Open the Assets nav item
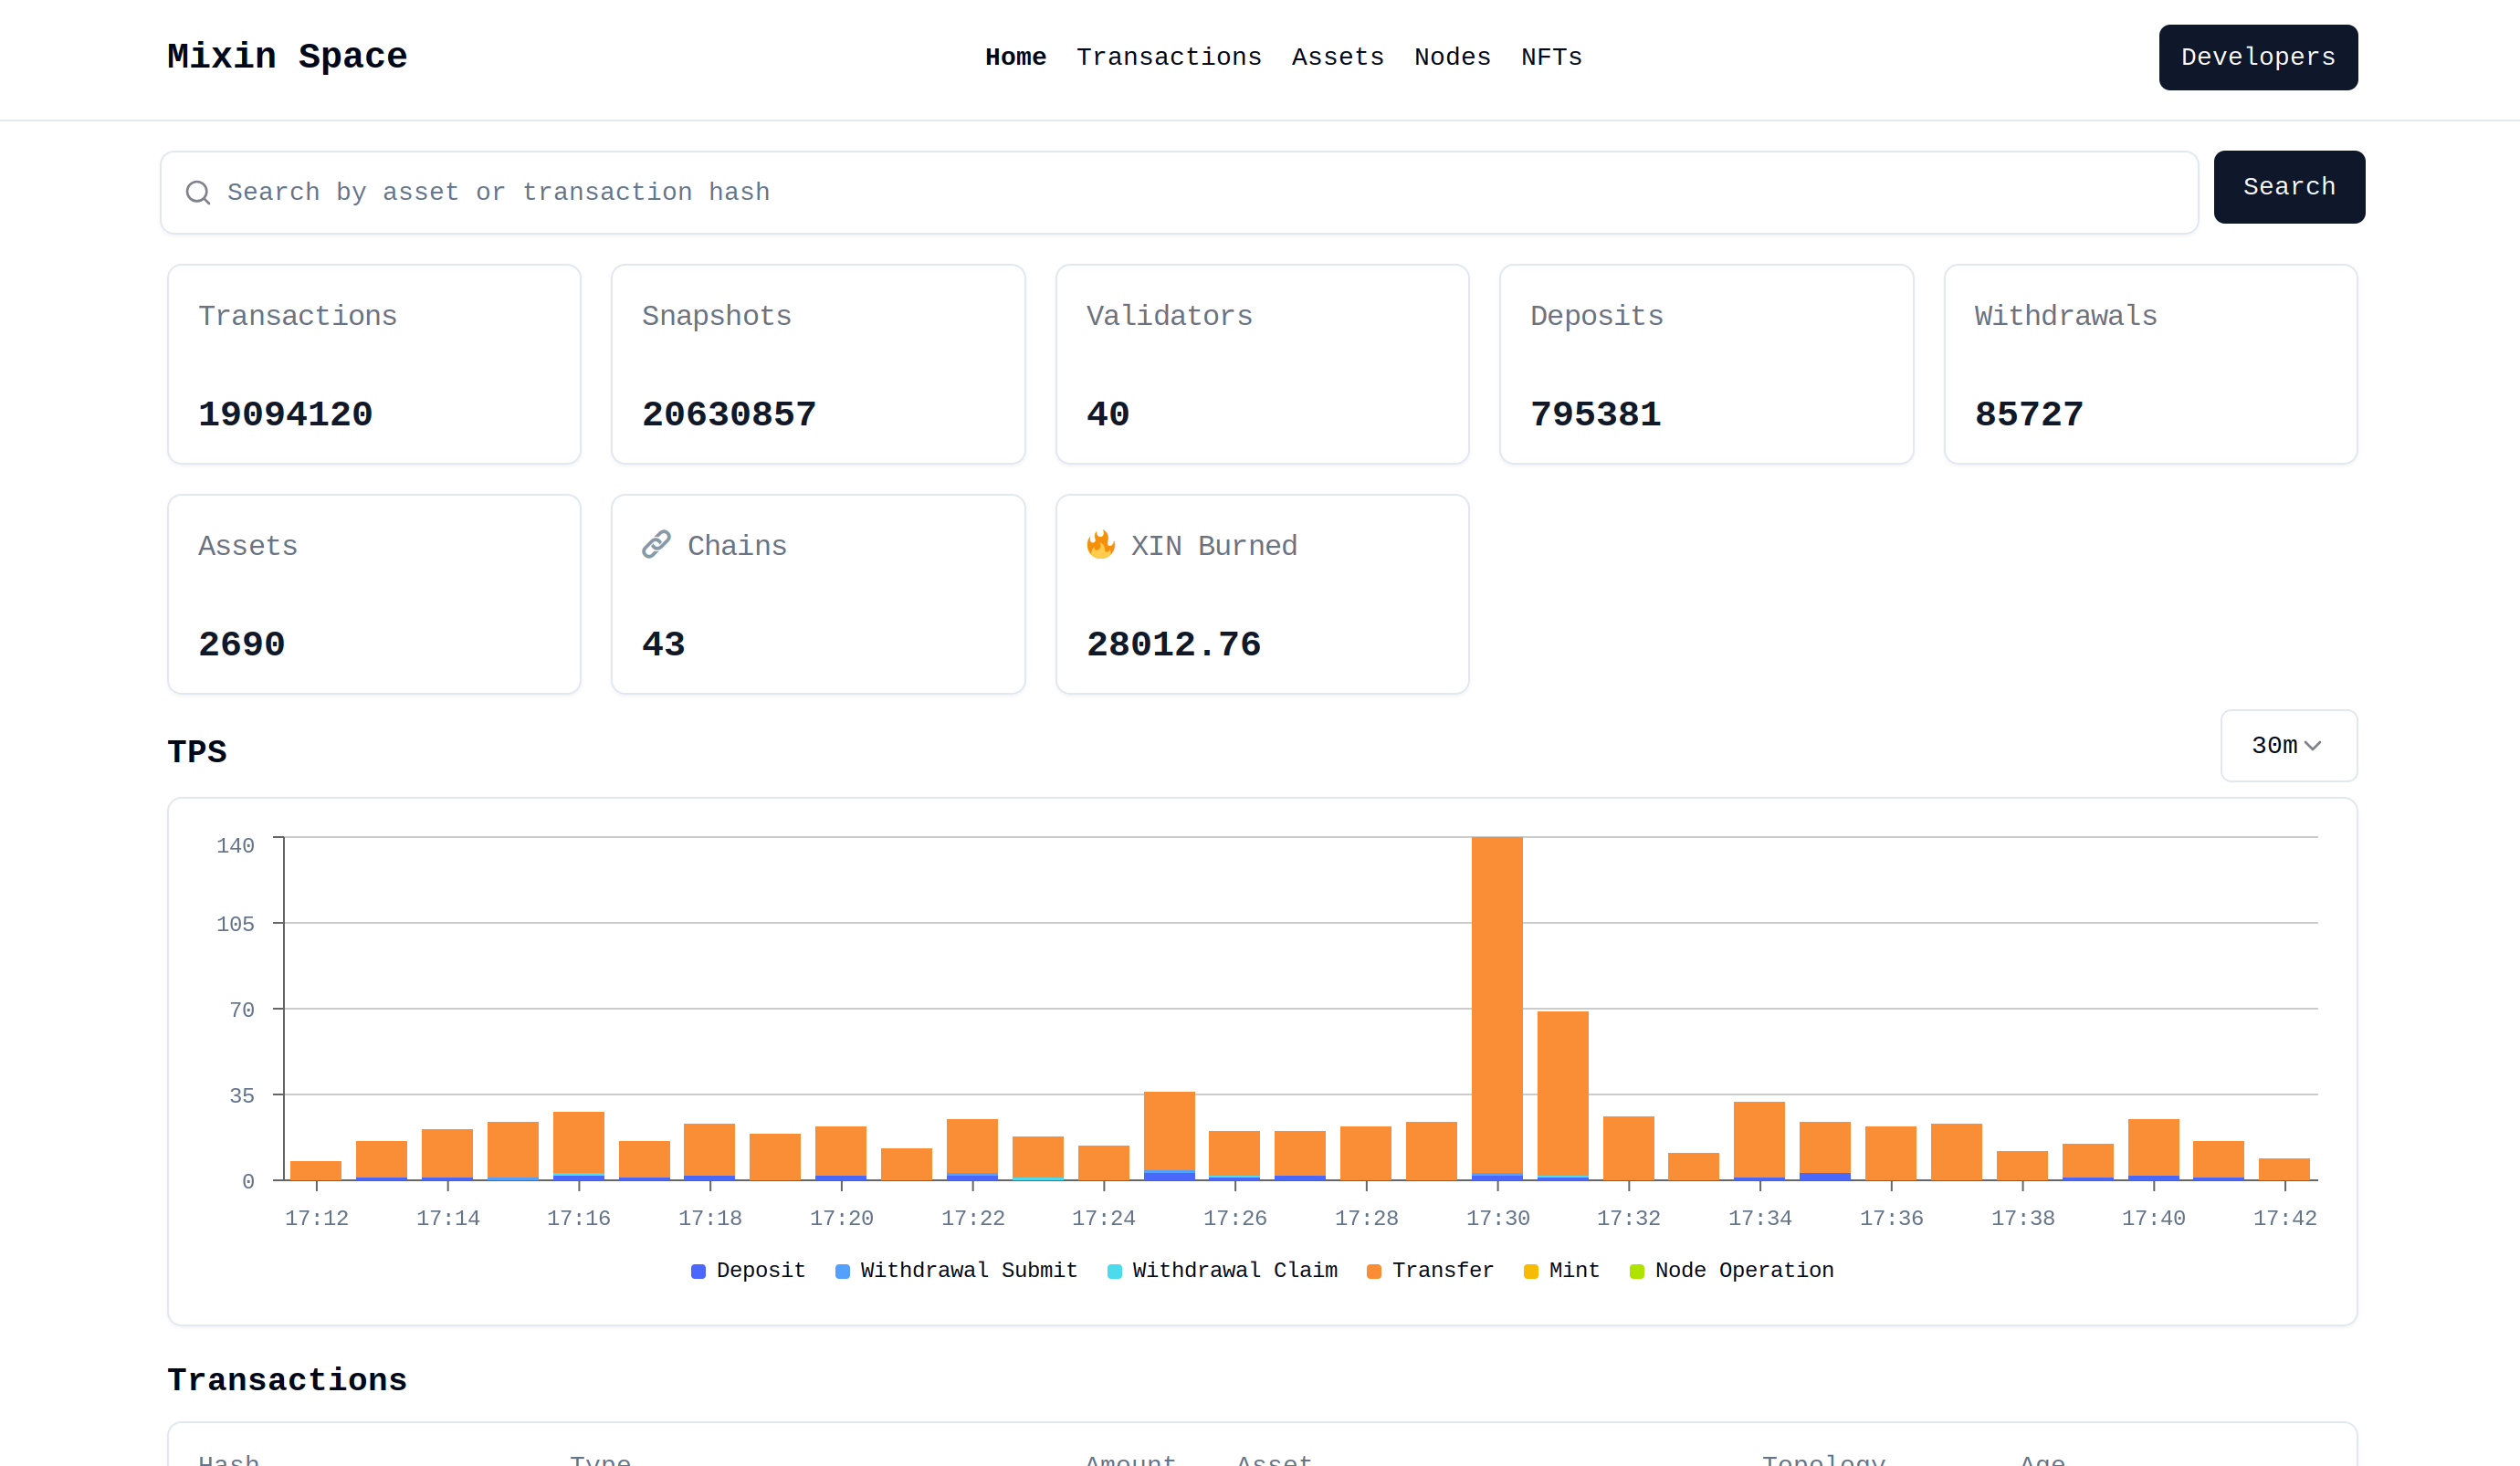This screenshot has width=2520, height=1466. [1338, 57]
